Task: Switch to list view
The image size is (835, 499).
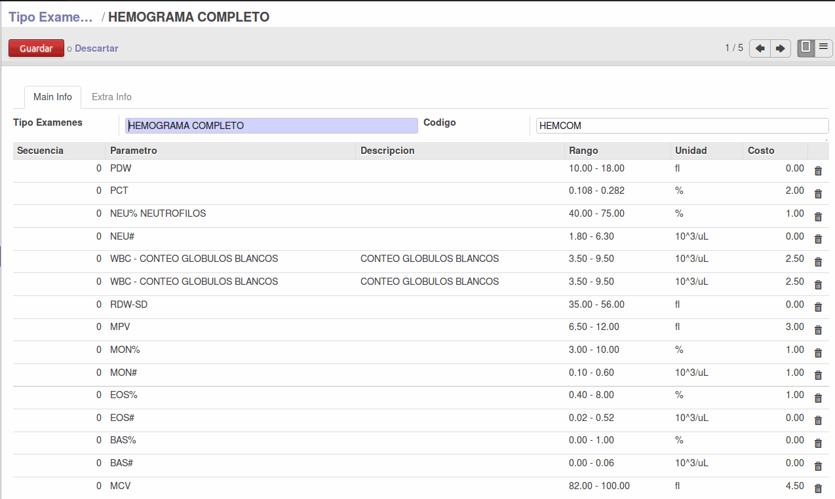Action: [823, 48]
